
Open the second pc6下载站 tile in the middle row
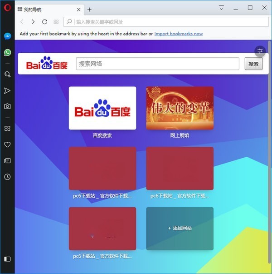coord(180,168)
